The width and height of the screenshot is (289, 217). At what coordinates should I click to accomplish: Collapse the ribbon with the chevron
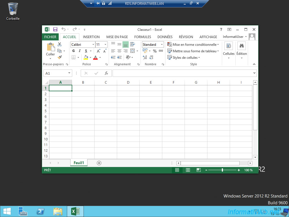[254, 64]
